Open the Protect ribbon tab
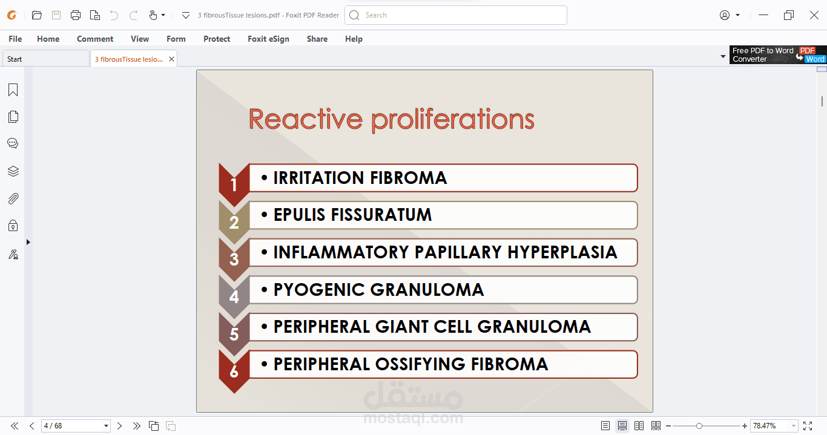The width and height of the screenshot is (827, 435). (x=217, y=39)
